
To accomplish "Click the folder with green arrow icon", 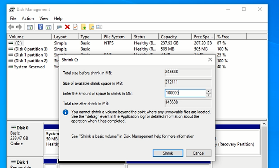I will [x=84, y=27].
